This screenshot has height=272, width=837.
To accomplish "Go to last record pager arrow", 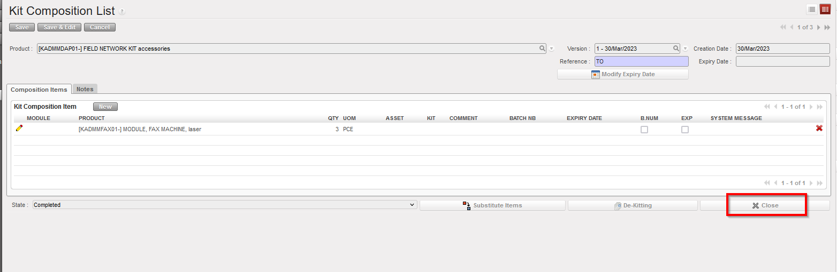I will 827,27.
